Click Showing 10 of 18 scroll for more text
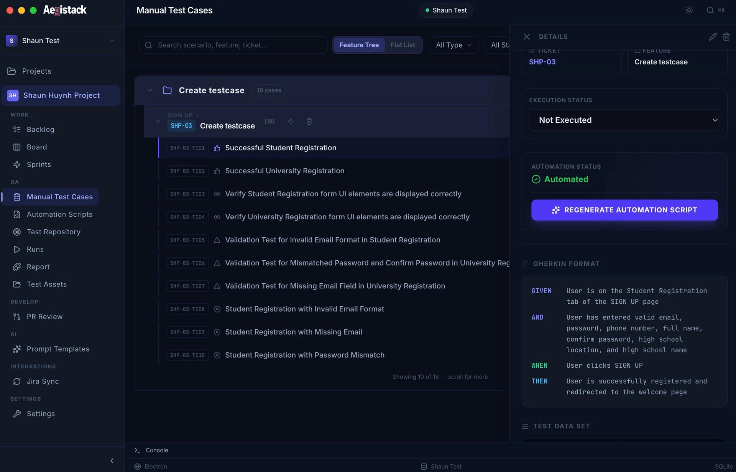This screenshot has height=472, width=736. pyautogui.click(x=440, y=377)
